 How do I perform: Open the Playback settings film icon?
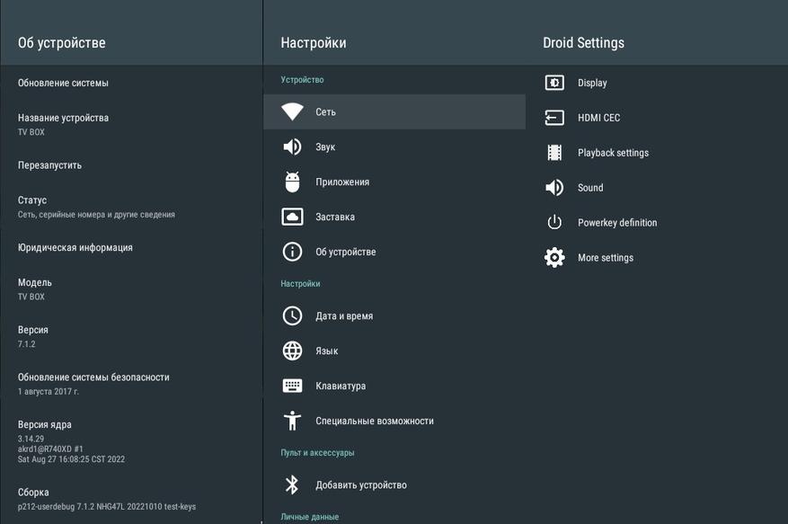554,153
